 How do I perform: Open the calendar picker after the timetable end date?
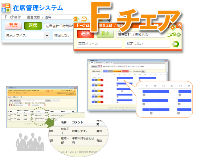(127, 67)
